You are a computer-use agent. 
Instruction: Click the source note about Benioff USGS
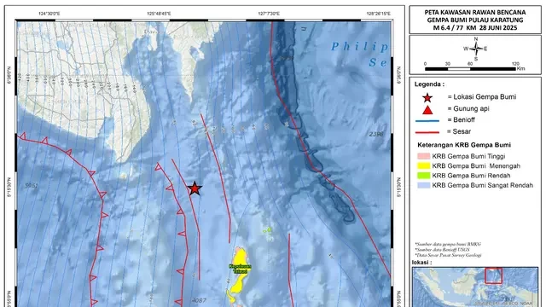[x=442, y=250]
